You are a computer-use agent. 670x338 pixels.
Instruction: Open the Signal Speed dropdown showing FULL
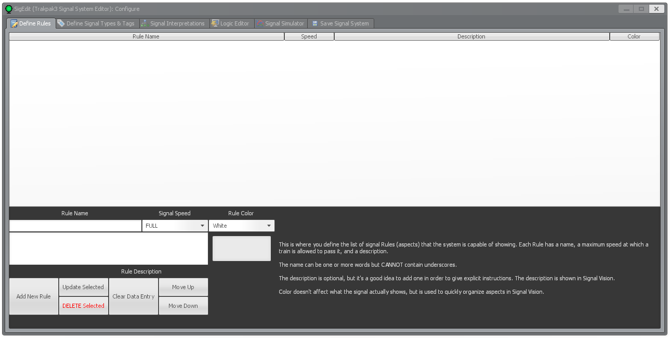tap(175, 226)
